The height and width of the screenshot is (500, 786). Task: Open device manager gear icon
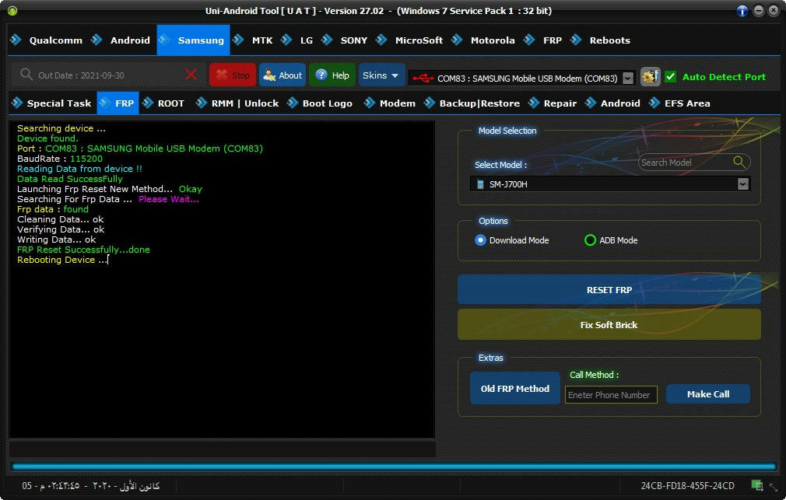650,76
